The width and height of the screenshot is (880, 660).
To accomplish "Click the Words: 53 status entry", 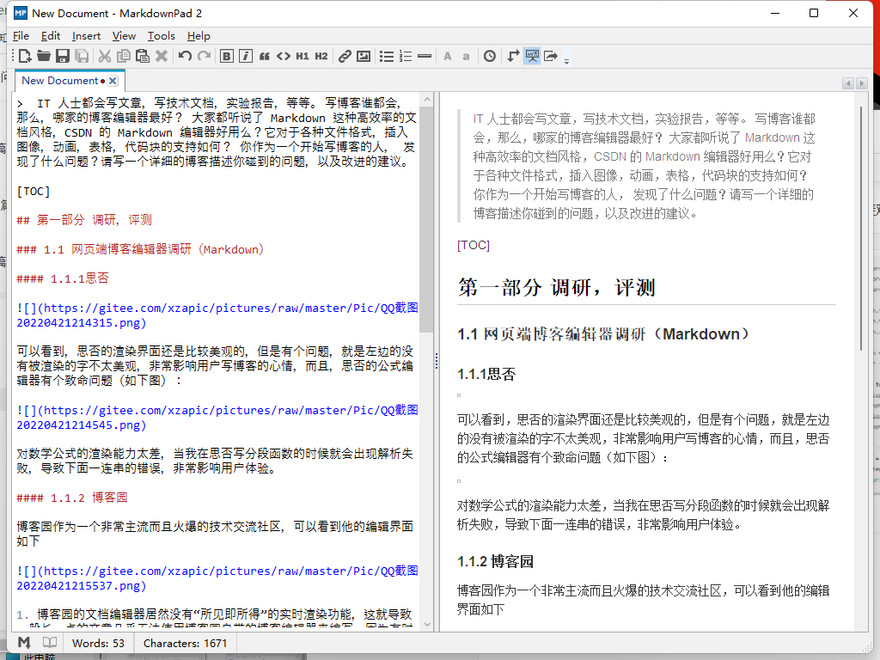I will tap(98, 643).
